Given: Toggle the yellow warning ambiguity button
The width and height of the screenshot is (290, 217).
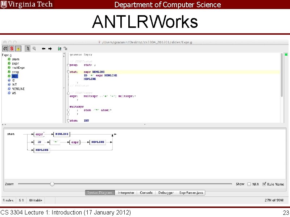Looking at the screenshot, I should pyautogui.click(x=18, y=49).
